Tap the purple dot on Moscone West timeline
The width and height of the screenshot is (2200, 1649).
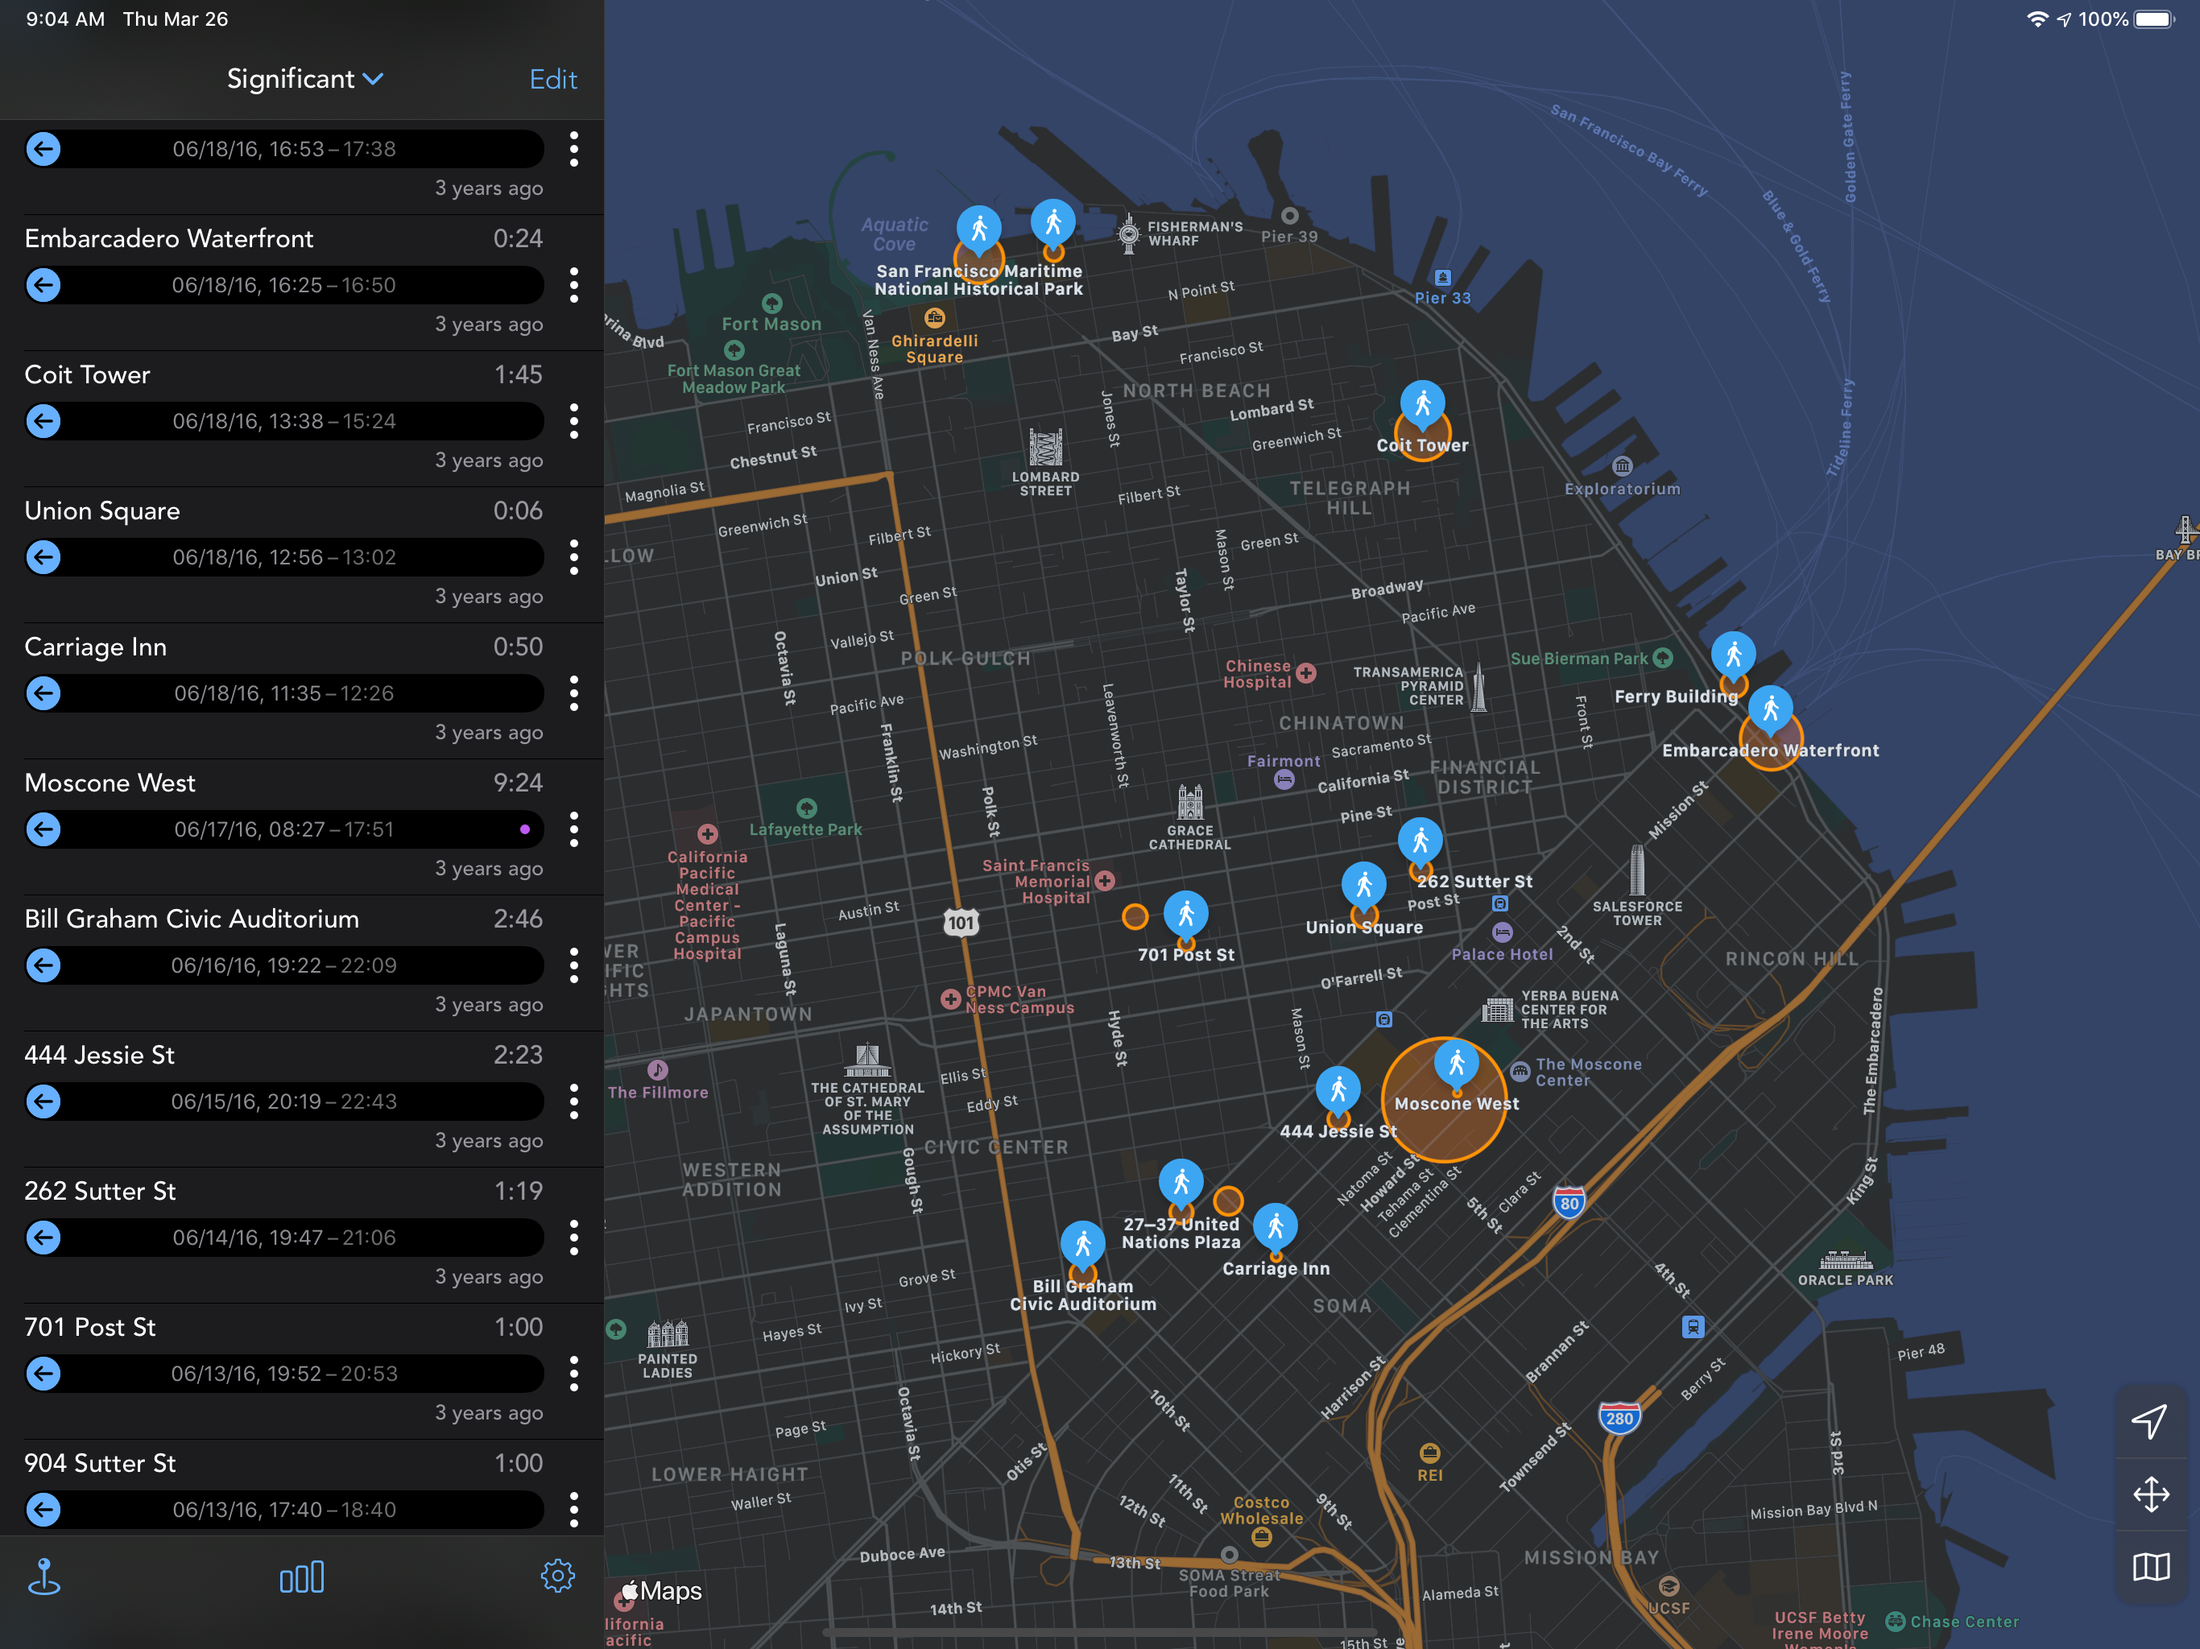pyautogui.click(x=525, y=829)
